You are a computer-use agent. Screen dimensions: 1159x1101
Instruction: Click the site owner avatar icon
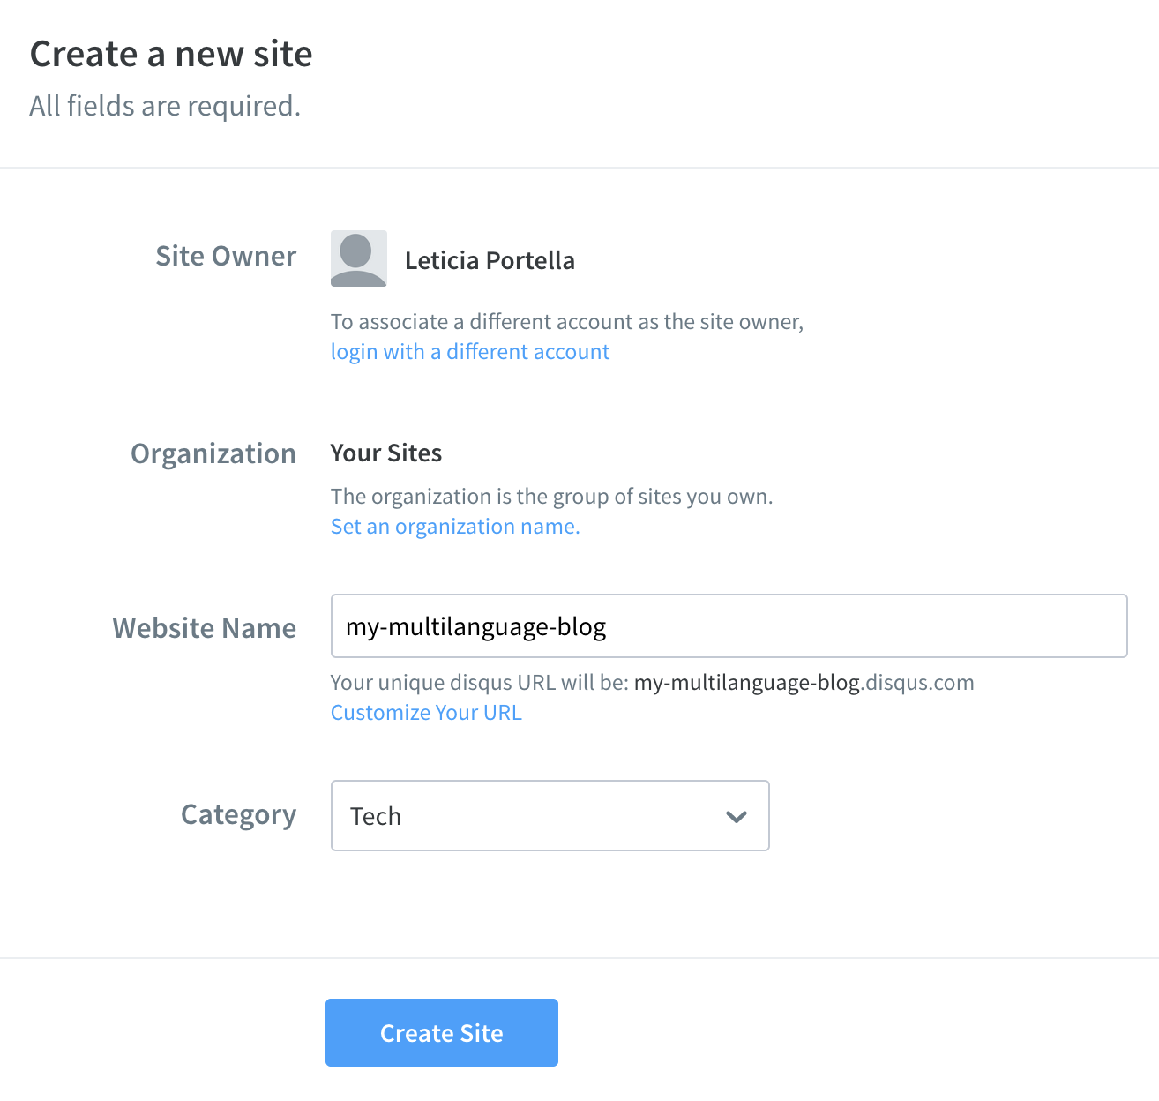358,258
